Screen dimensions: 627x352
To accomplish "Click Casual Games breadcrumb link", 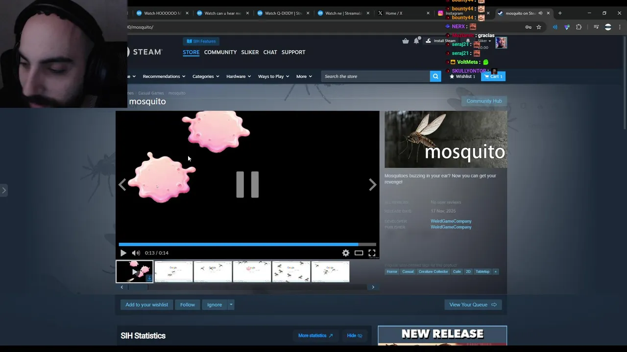I will click(151, 93).
